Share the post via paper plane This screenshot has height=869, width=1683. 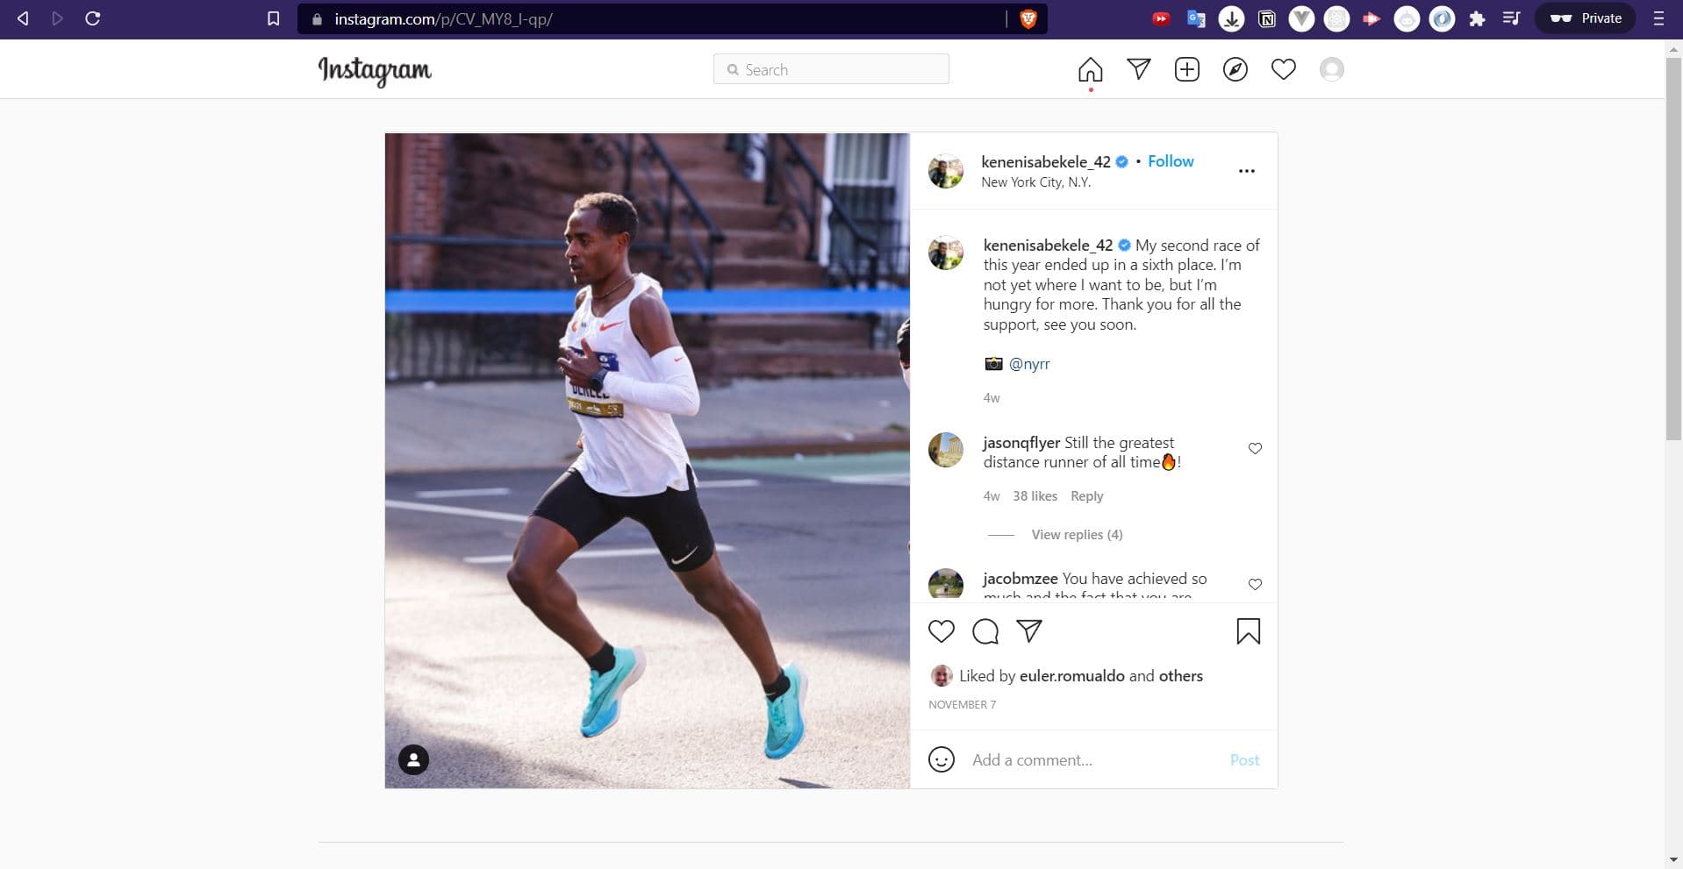click(x=1029, y=631)
